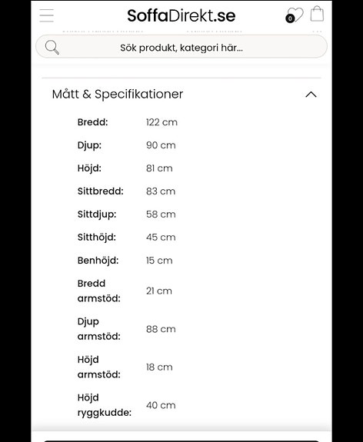Open the shopping bag cart
The image size is (363, 442).
click(317, 14)
